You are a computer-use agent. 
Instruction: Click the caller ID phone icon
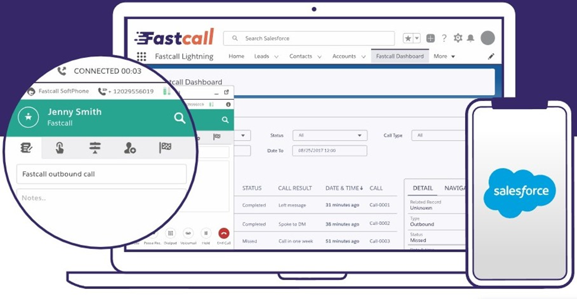point(102,91)
